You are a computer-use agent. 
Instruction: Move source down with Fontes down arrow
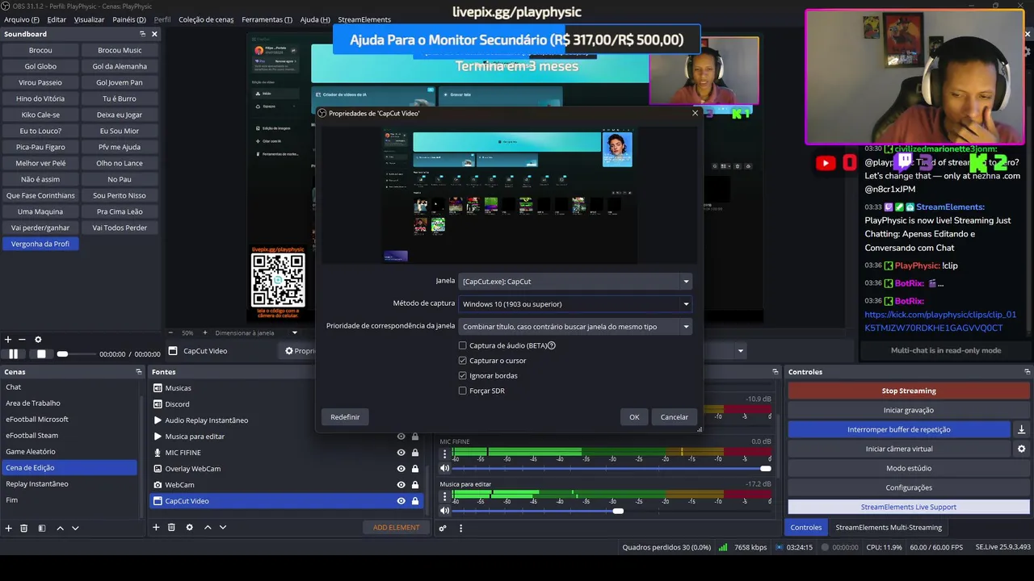[x=223, y=528]
